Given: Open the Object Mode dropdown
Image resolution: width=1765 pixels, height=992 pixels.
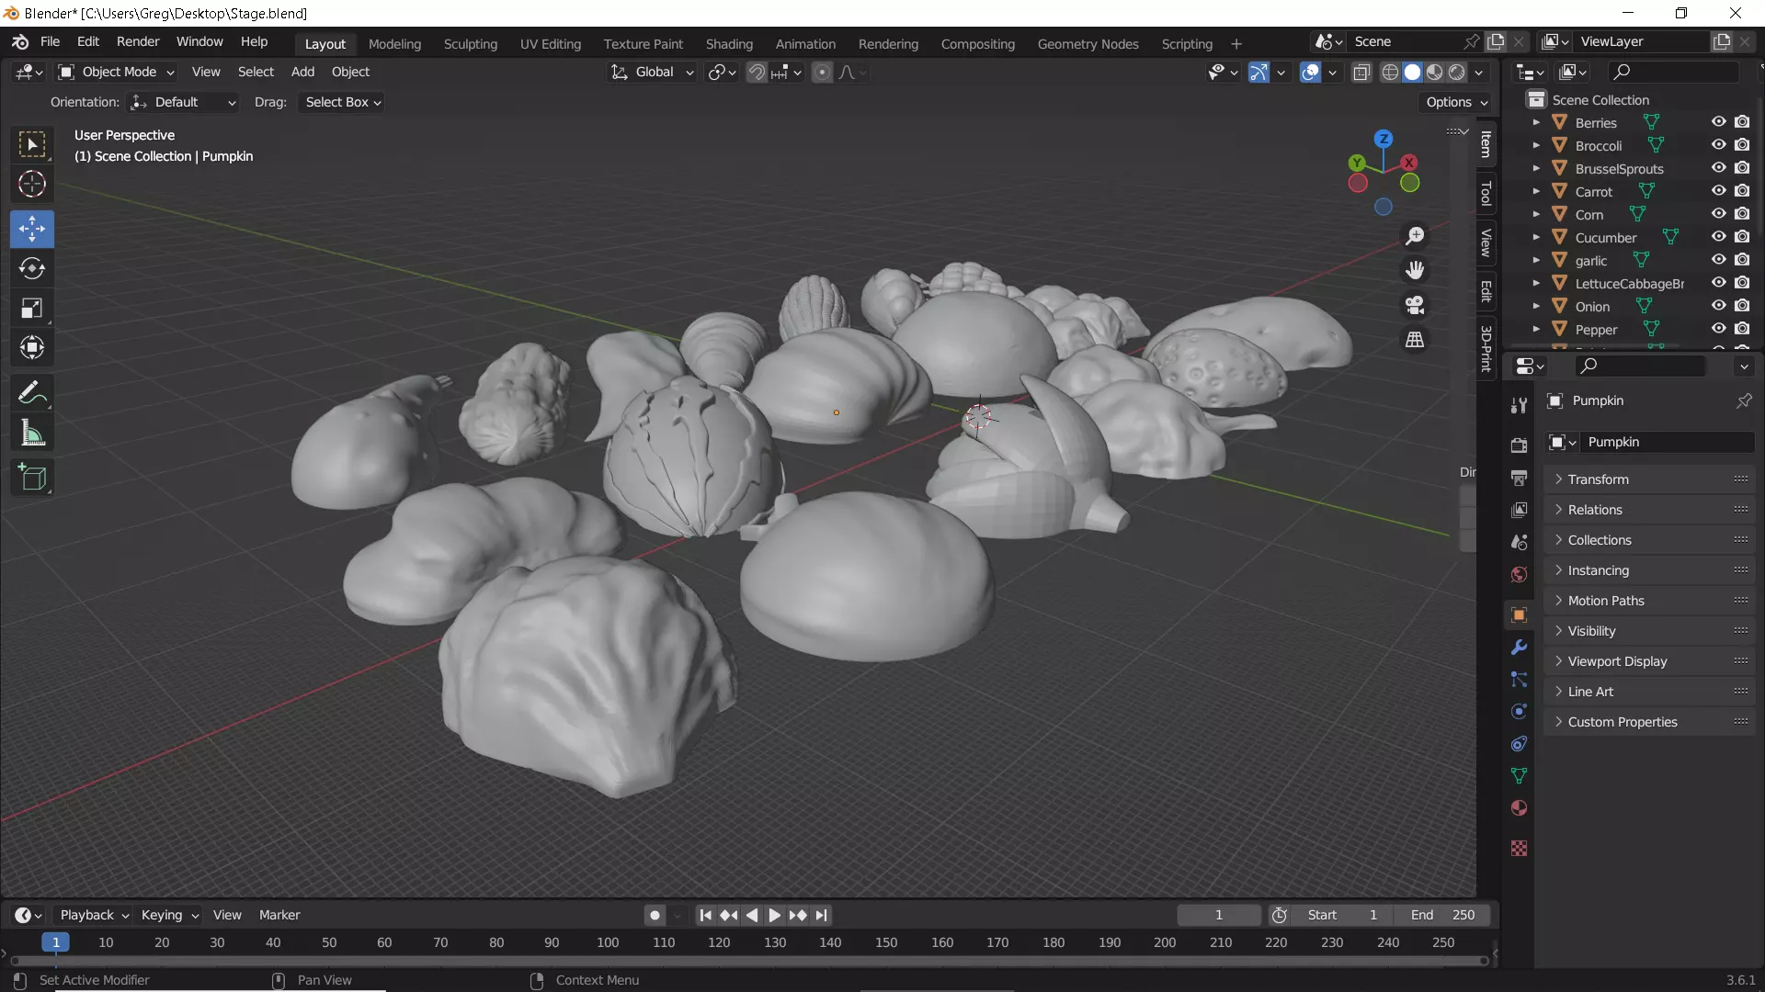Looking at the screenshot, I should [117, 72].
